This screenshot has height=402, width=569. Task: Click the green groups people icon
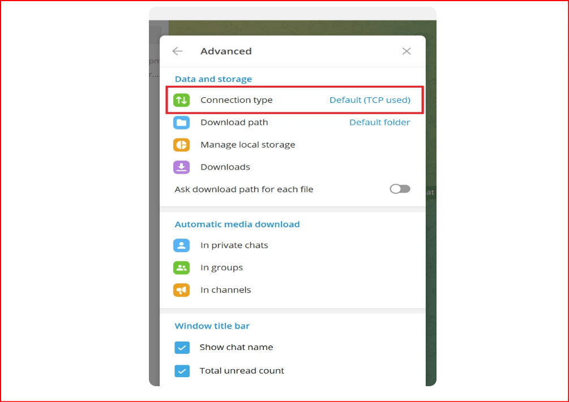click(x=181, y=268)
